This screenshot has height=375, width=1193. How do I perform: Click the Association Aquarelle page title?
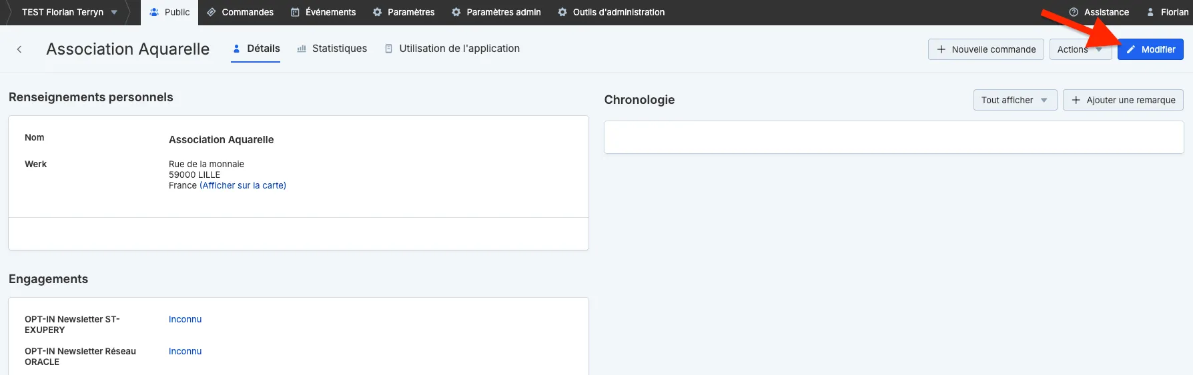click(x=127, y=49)
